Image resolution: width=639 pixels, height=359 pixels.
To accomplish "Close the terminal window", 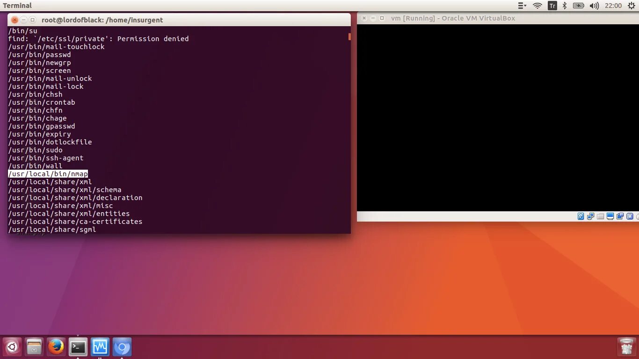I will tap(15, 20).
